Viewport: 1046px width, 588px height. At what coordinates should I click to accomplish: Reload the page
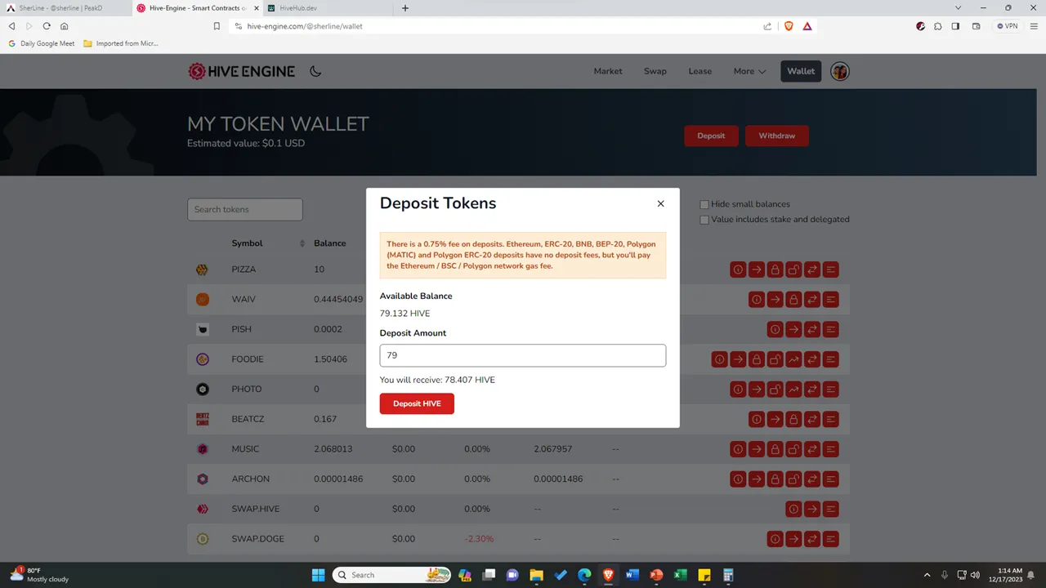[x=47, y=26]
